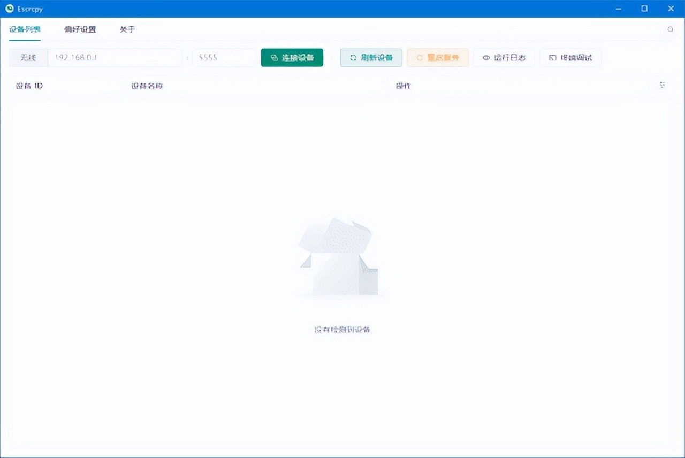Switch to the 设备列表 tab
This screenshot has width=685, height=458.
[x=25, y=29]
